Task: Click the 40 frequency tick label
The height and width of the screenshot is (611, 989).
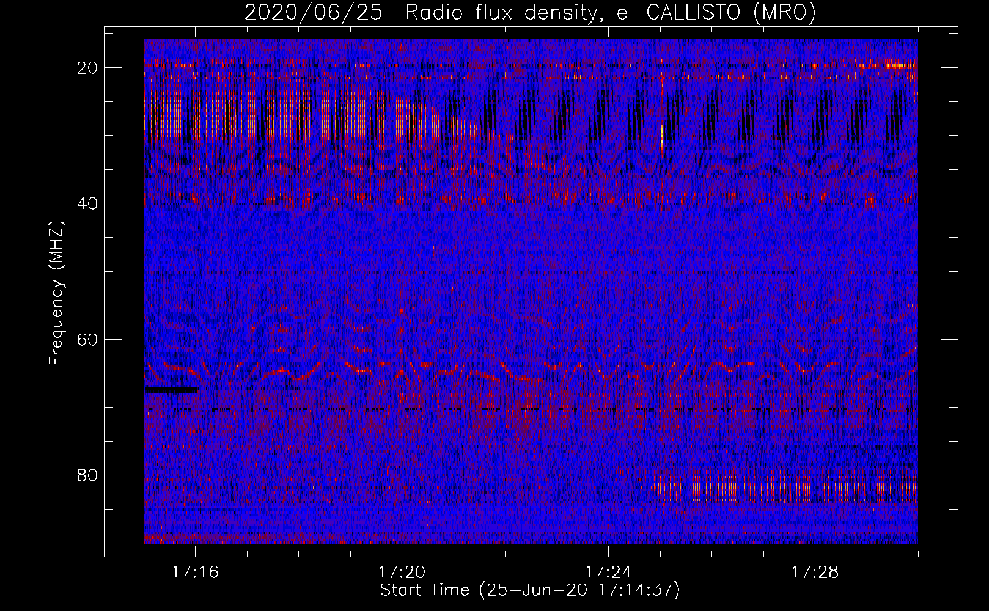Action: 88,203
